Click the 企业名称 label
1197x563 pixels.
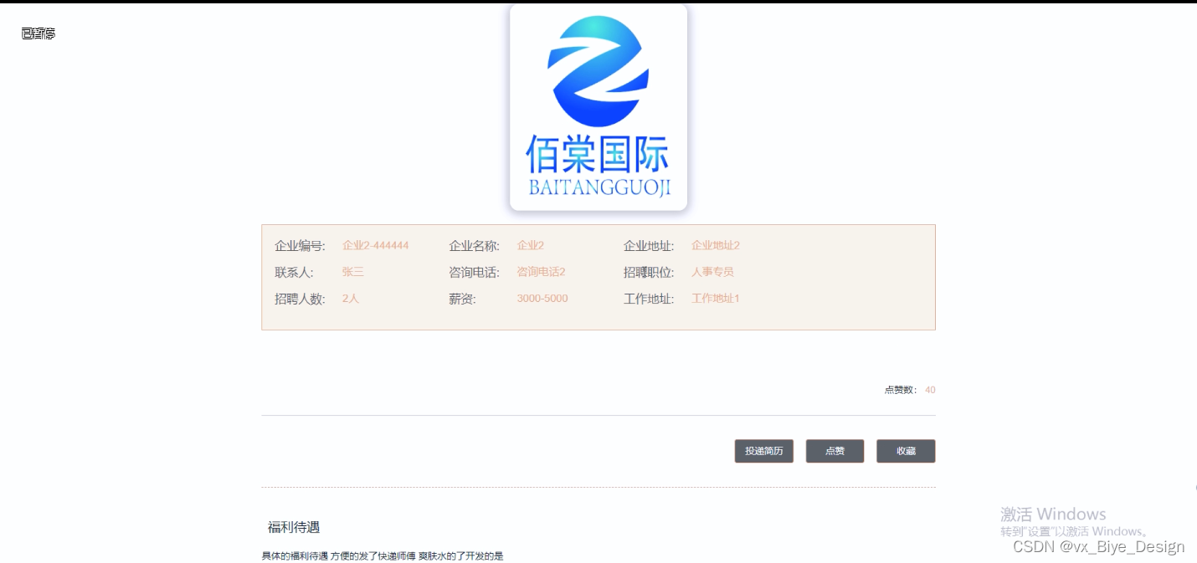[474, 246]
